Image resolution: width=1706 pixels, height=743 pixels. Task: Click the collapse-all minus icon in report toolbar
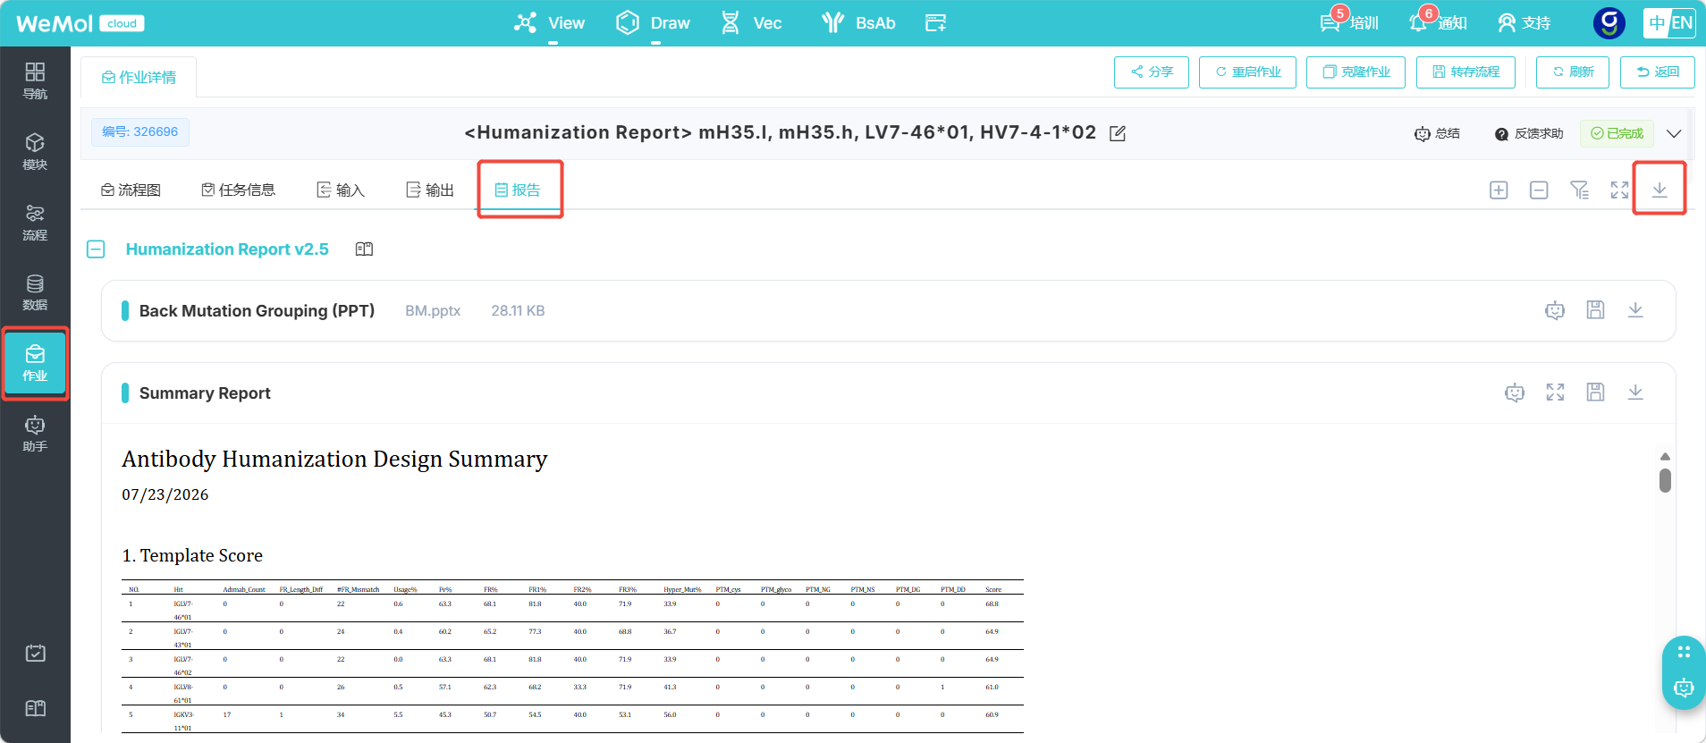pos(1539,190)
